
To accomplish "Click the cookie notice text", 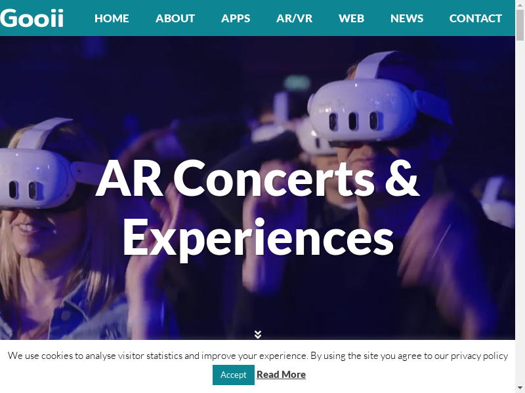I will [257, 356].
